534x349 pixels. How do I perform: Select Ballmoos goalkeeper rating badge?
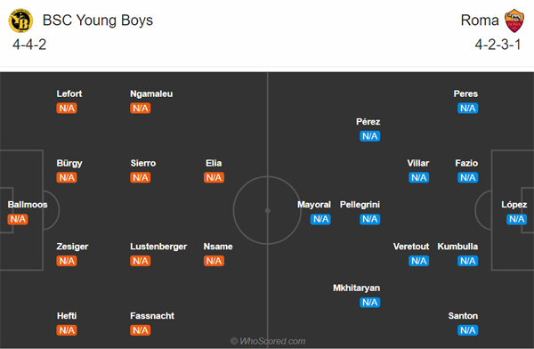click(18, 219)
